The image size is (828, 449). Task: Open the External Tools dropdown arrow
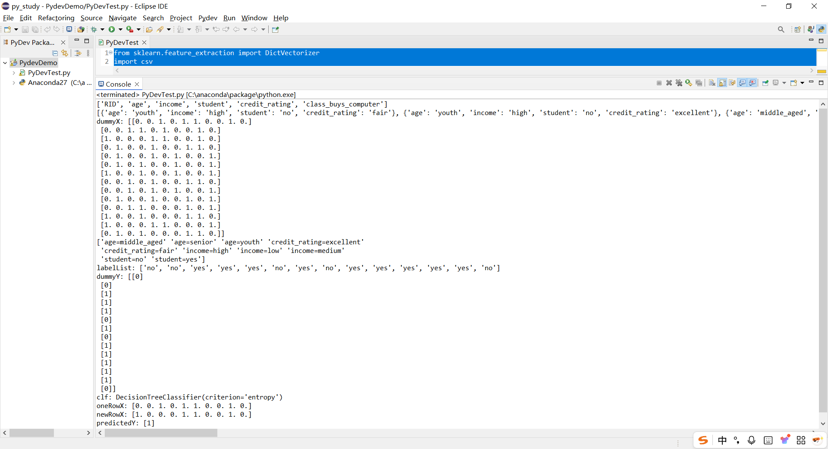point(138,29)
